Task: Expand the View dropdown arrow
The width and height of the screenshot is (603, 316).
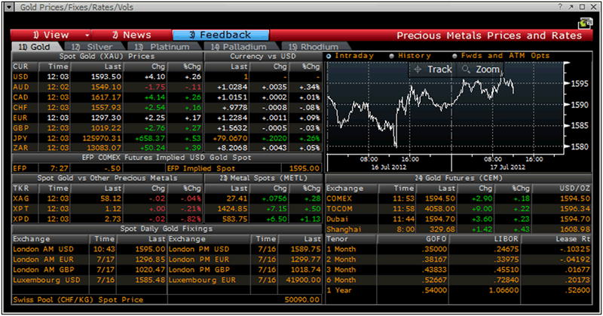Action: click(x=87, y=35)
